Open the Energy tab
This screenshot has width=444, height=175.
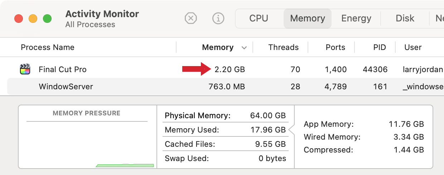356,18
